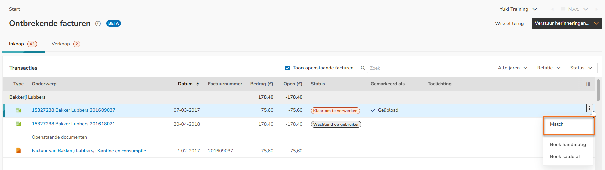Expand the Status filter dropdown

(581, 68)
